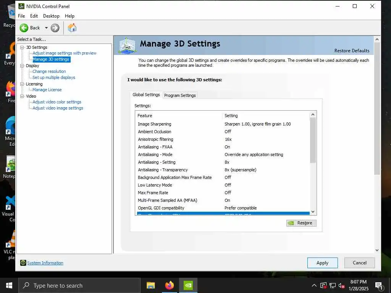
Task: Open the System Information link
Action: (45, 263)
